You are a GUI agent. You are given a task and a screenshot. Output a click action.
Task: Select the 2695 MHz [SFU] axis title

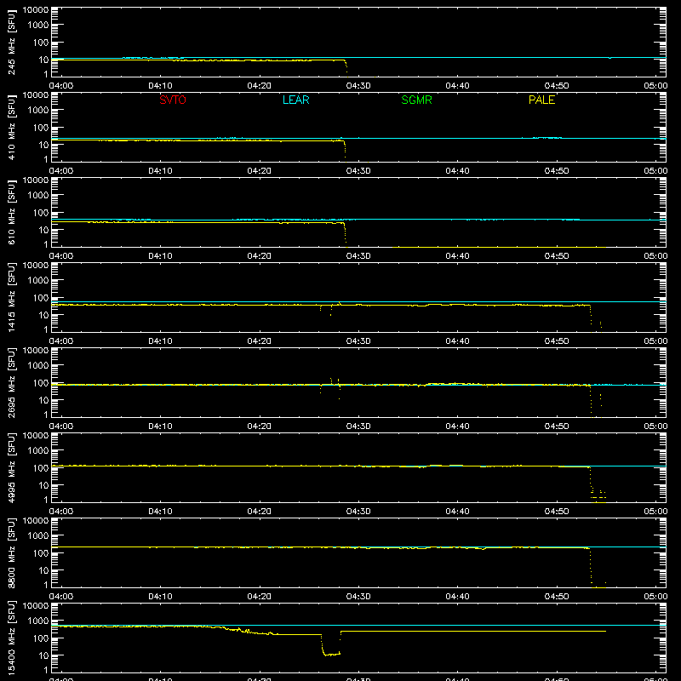[11, 382]
